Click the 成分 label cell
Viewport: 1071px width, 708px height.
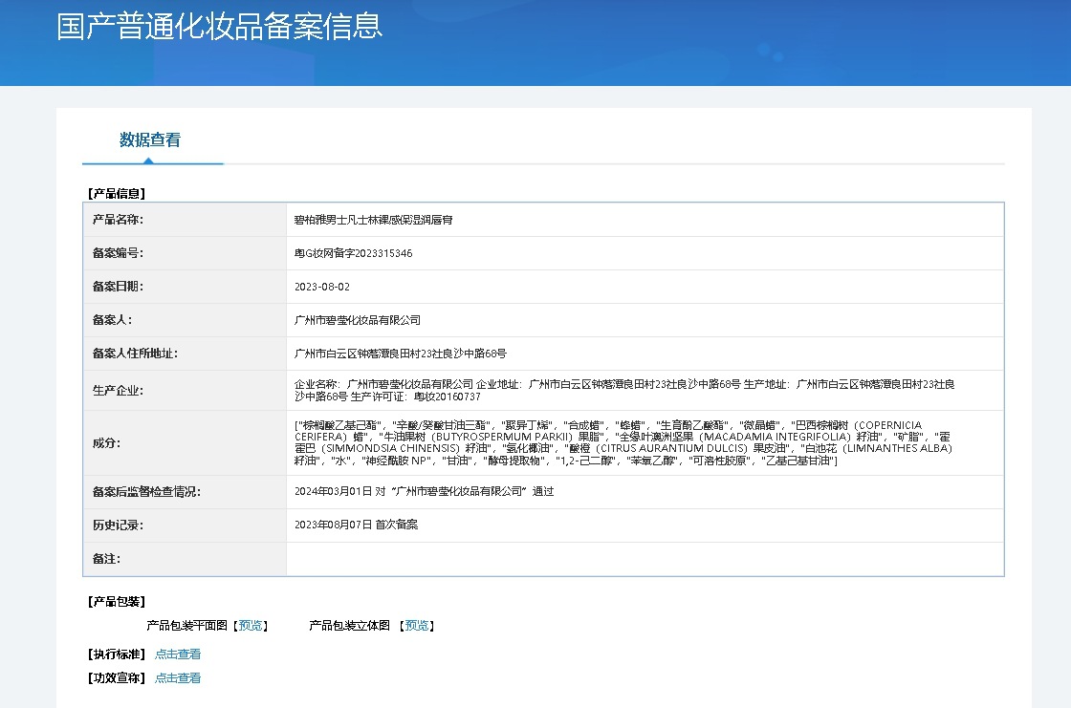pos(185,443)
